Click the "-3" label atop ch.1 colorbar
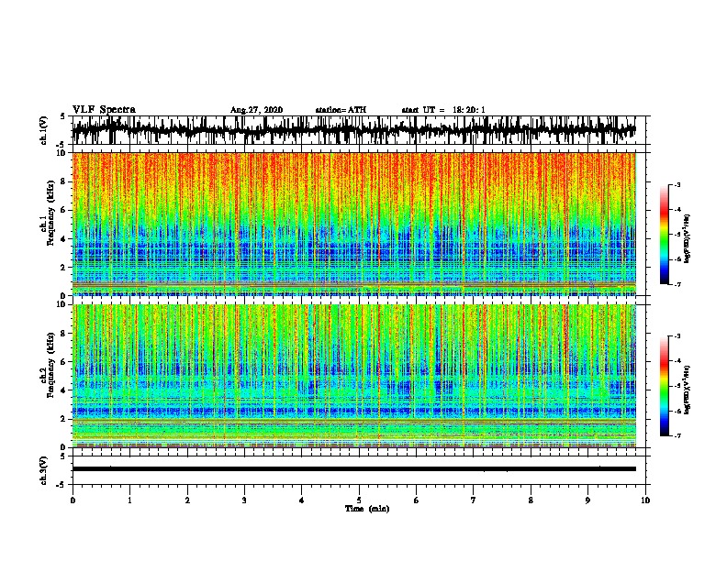Screen dimensions: 727x561 pyautogui.click(x=677, y=184)
